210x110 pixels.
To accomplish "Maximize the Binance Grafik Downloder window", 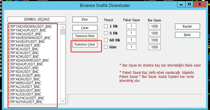I will coord(189,4).
